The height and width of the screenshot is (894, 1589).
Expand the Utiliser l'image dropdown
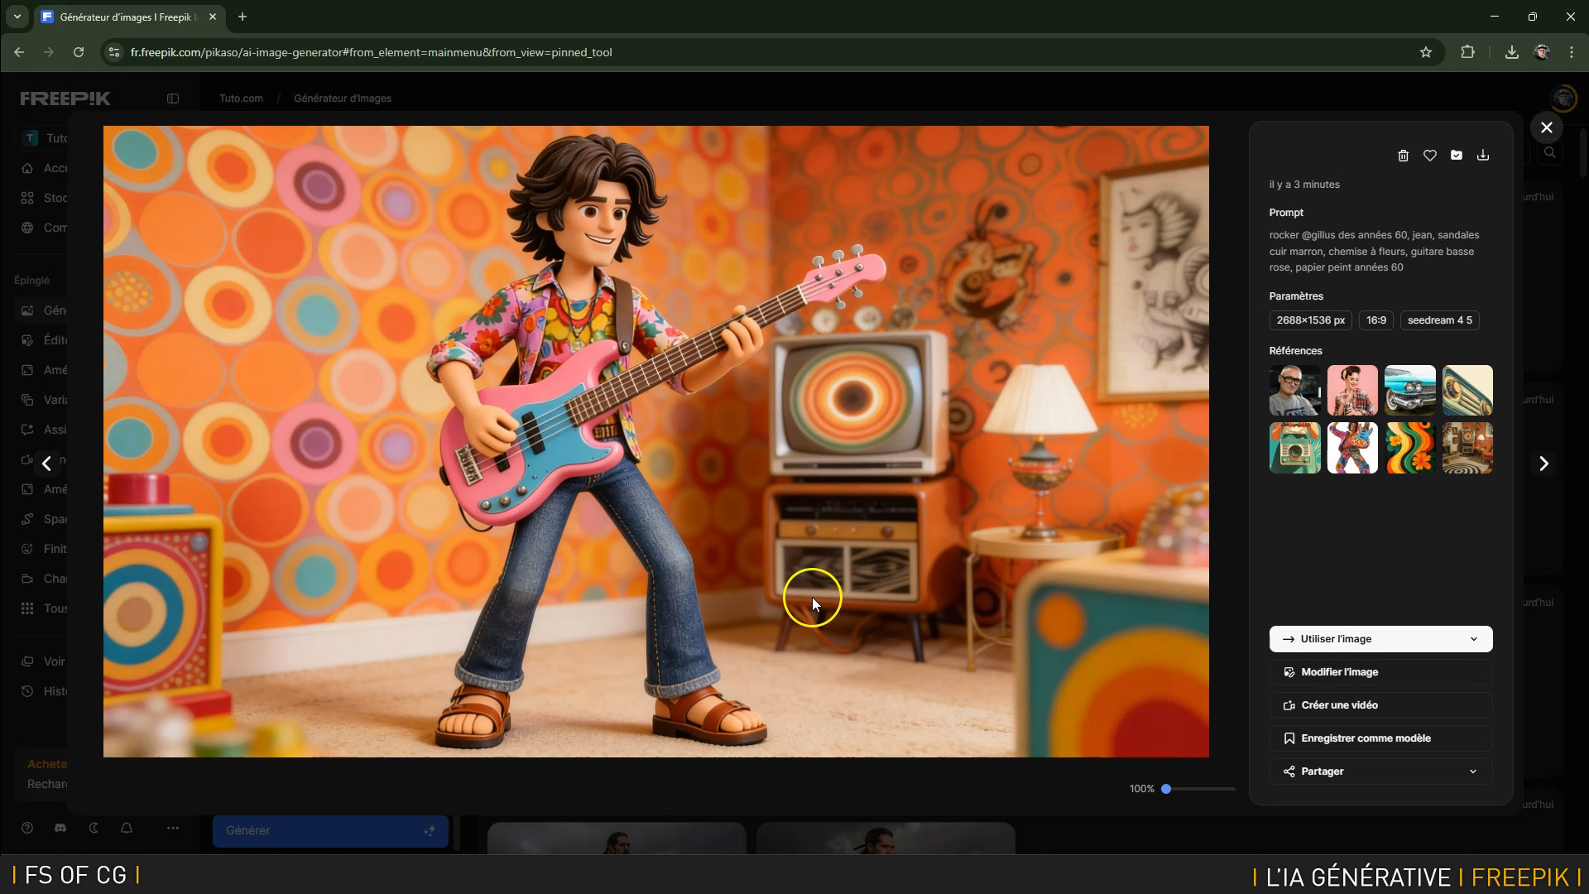[1473, 639]
